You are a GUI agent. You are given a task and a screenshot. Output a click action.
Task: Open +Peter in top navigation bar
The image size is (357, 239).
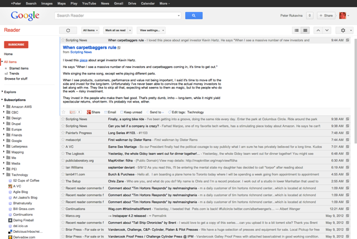pyautogui.click(x=16, y=3)
